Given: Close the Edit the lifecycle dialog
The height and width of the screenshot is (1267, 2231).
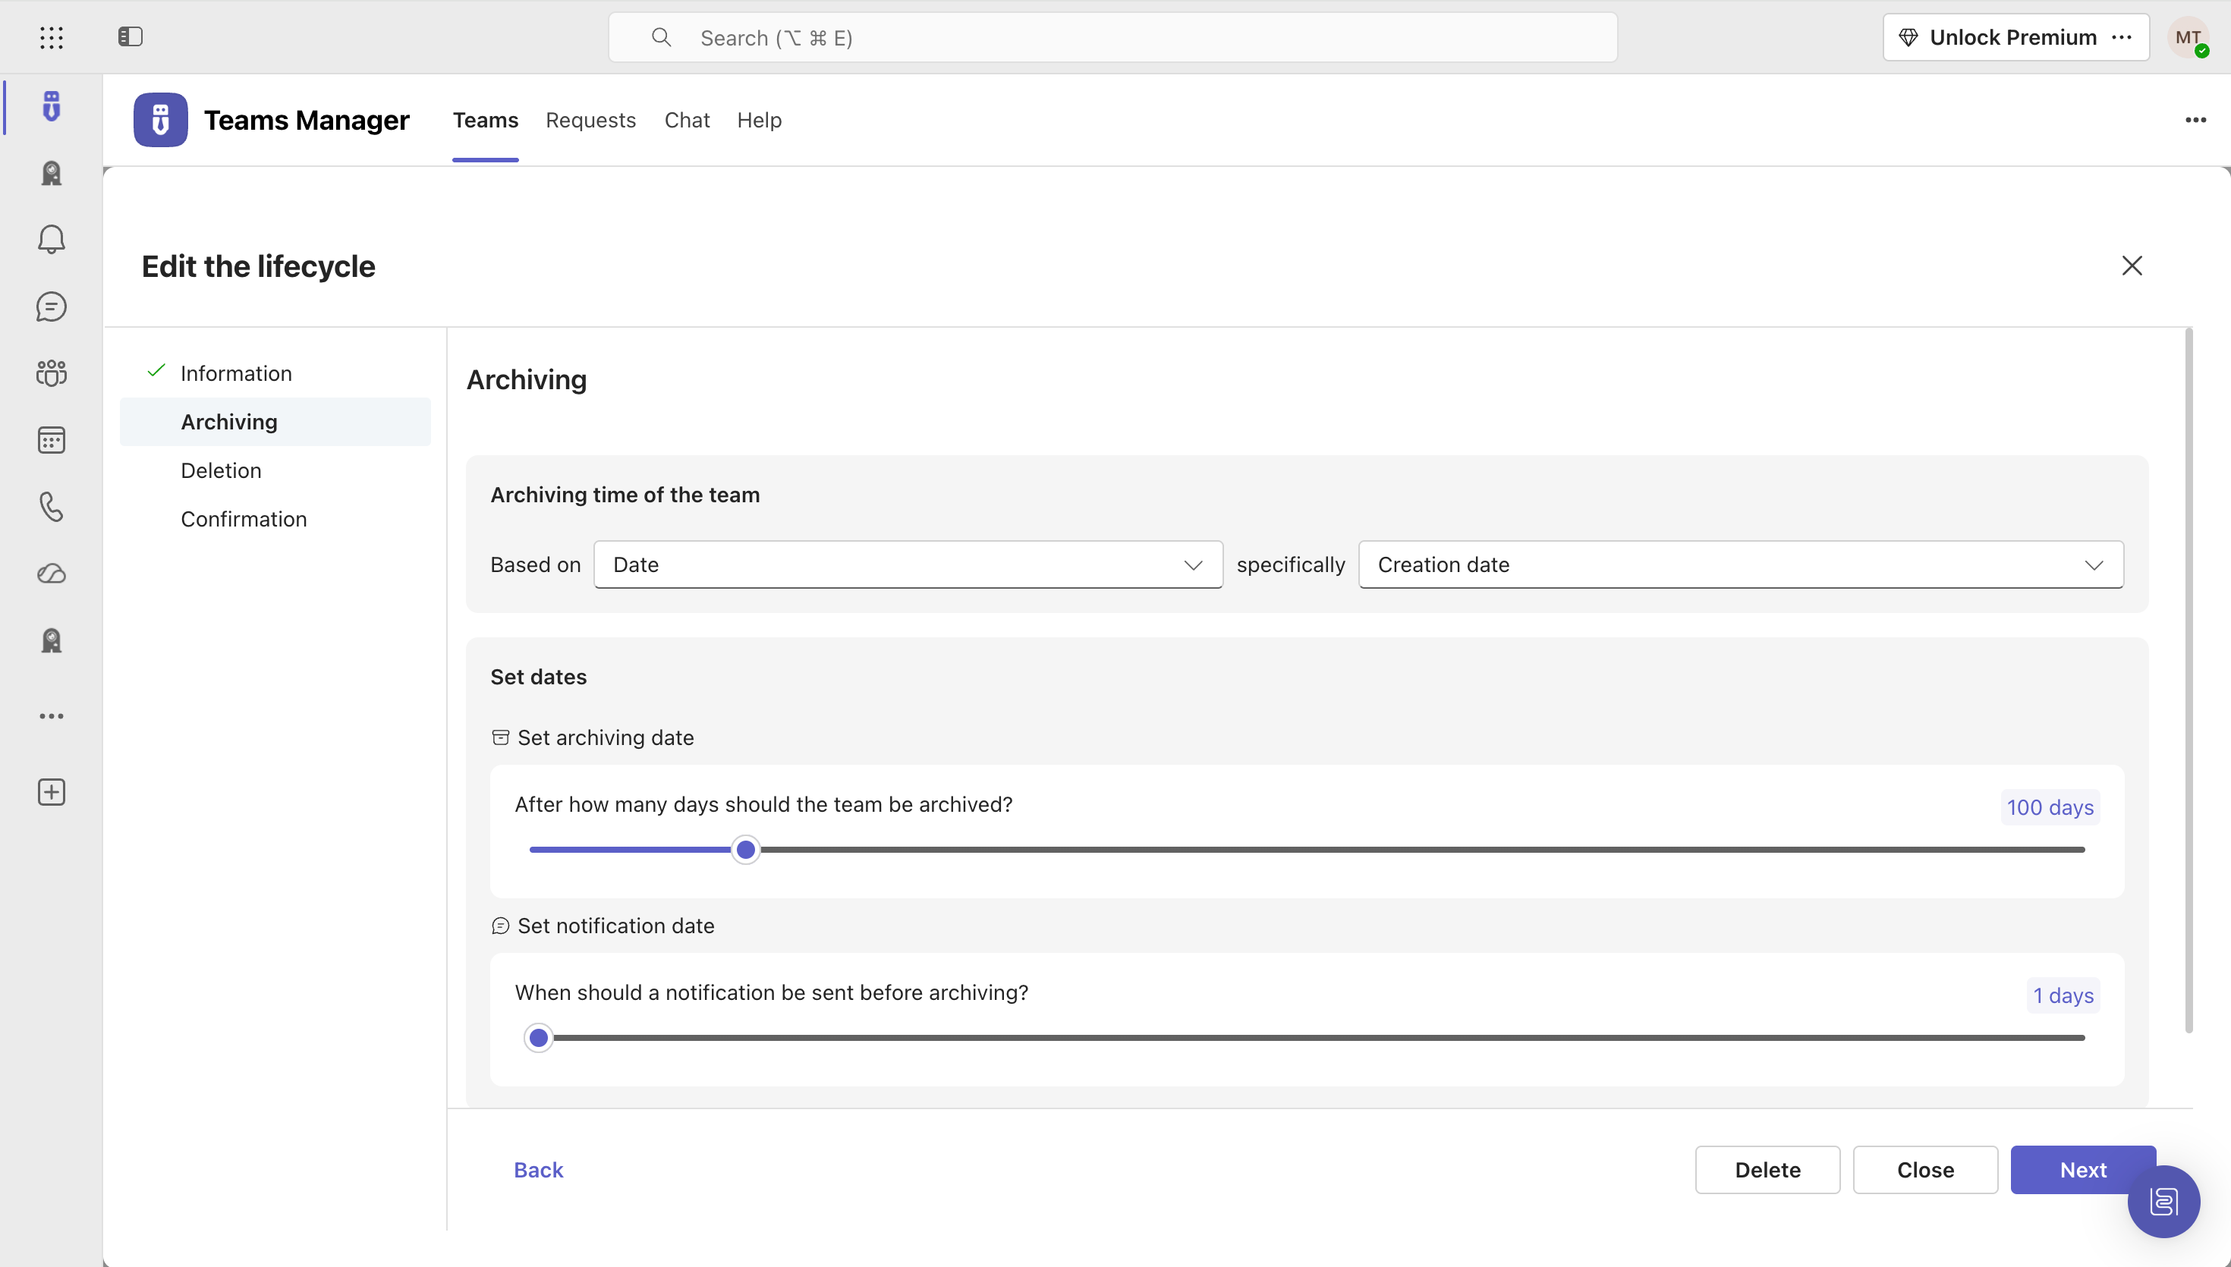Looking at the screenshot, I should (2131, 266).
